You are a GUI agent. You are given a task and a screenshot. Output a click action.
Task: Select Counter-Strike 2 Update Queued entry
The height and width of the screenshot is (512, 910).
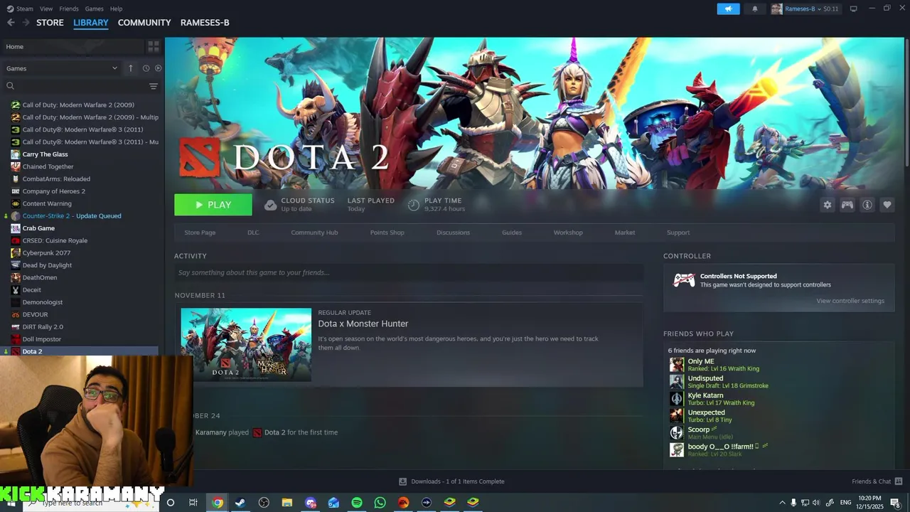(72, 215)
